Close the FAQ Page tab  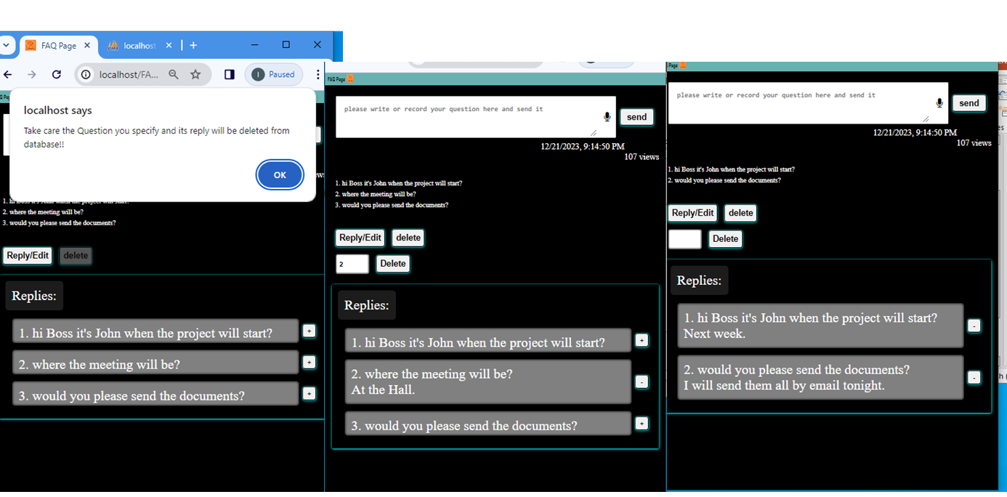86,45
